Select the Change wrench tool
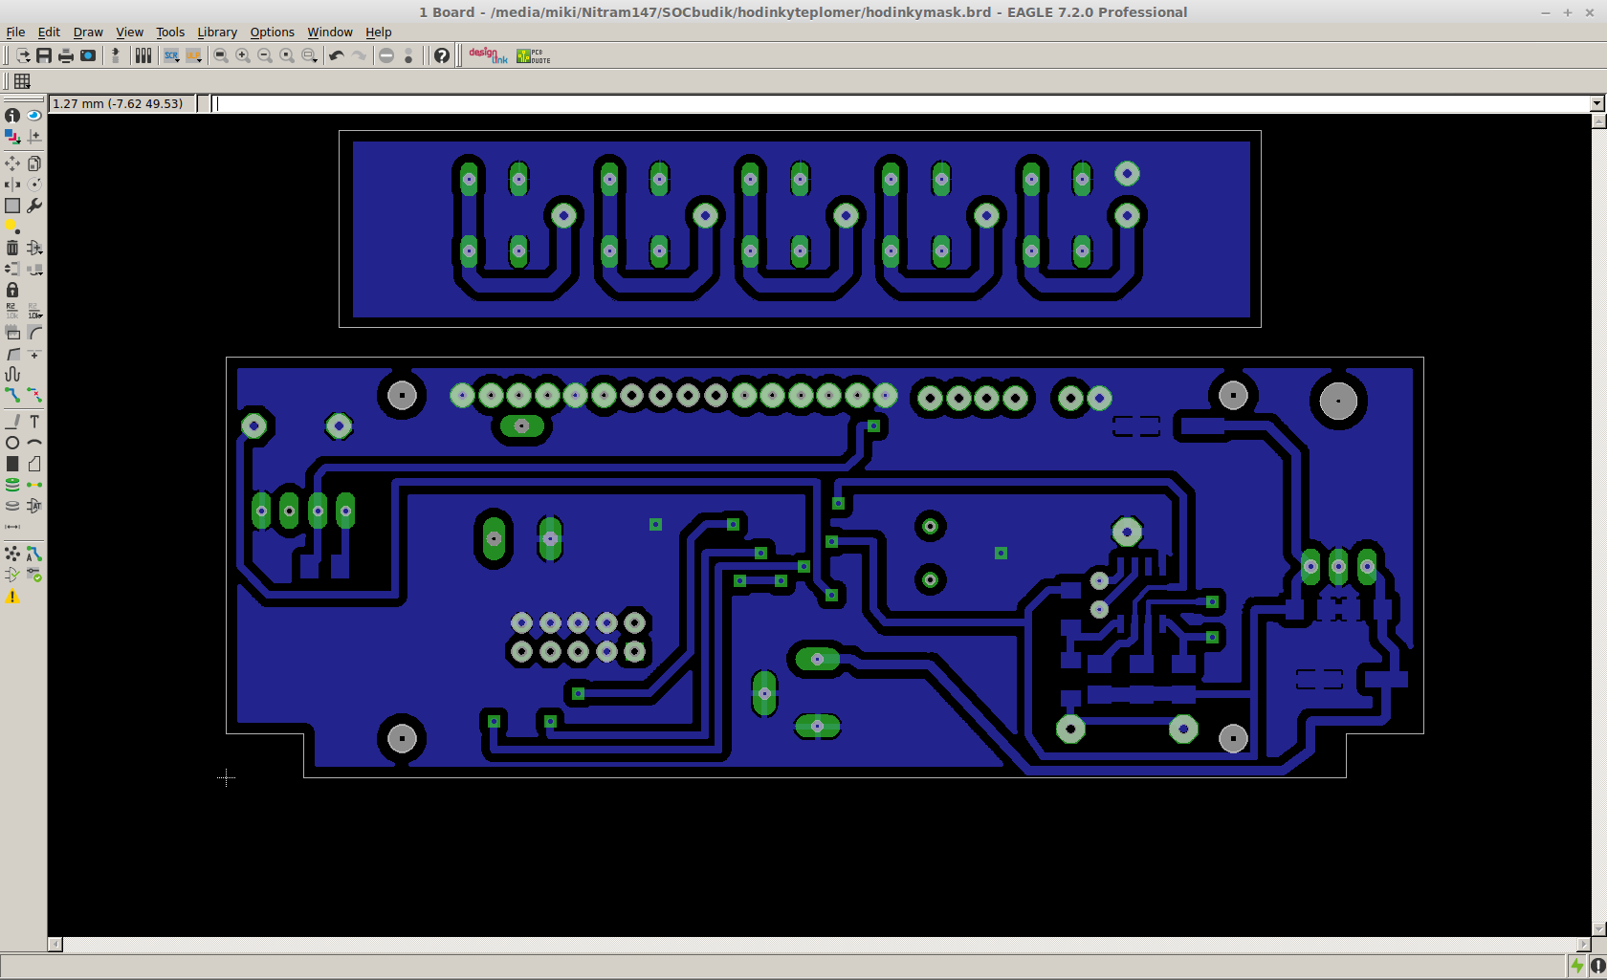 [34, 206]
